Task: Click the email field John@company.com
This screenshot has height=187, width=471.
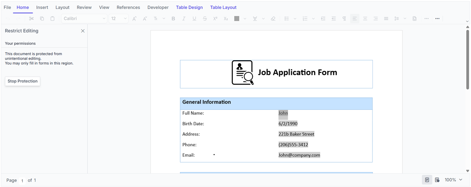Action: (x=299, y=155)
